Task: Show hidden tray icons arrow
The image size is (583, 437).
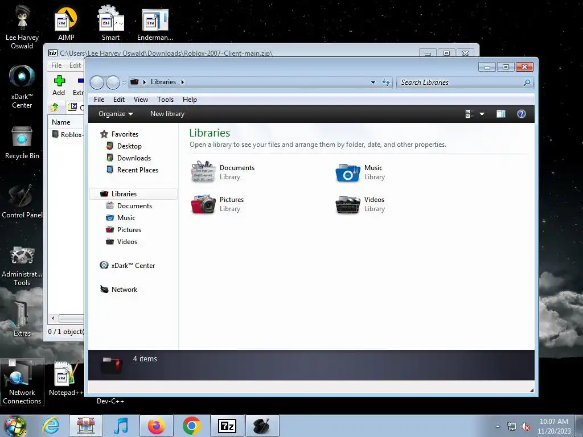Action: (498, 426)
